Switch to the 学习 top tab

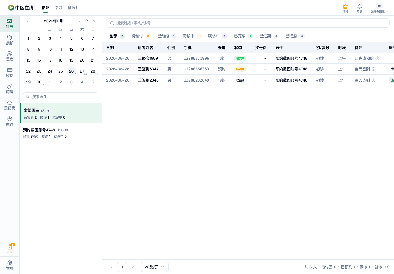pos(59,8)
